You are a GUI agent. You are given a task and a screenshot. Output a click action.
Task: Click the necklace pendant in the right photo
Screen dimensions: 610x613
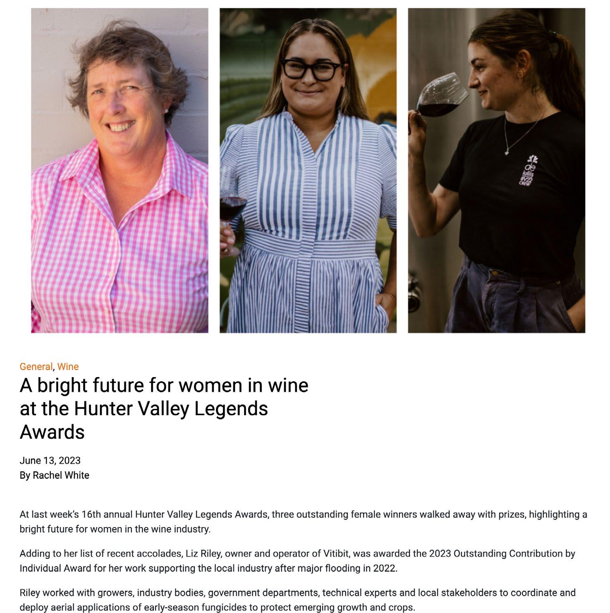pos(507,152)
